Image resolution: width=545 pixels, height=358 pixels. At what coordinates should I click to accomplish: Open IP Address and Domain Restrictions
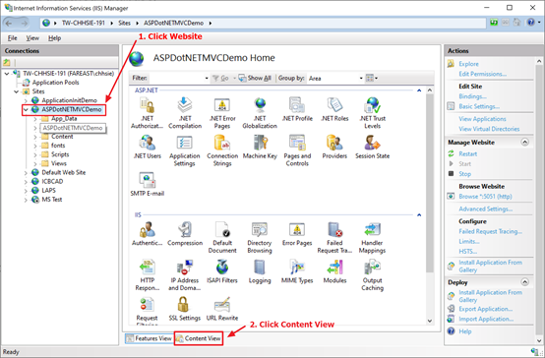(x=185, y=275)
